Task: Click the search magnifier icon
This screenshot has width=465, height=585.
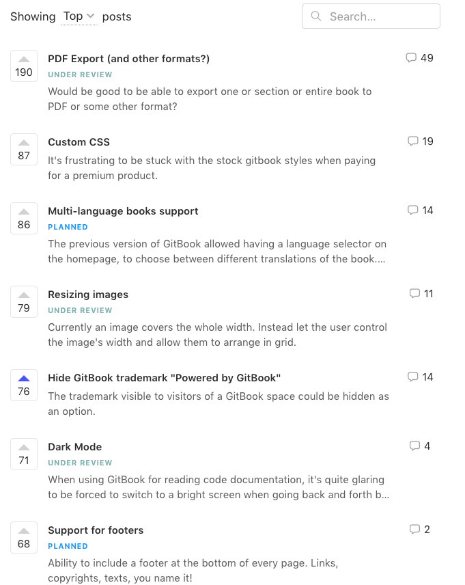Action: (x=316, y=16)
